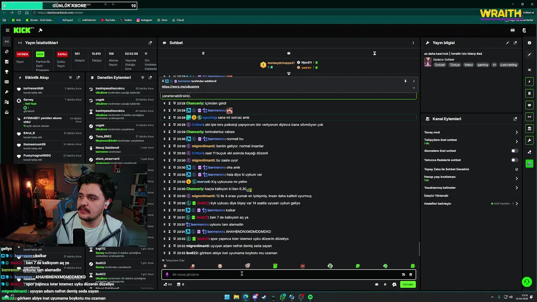This screenshot has width=537, height=302.
Task: Pop out the Kanal Eylemleri panel
Action: 515,119
